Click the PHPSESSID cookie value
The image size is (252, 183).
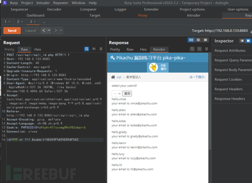coord(62,127)
